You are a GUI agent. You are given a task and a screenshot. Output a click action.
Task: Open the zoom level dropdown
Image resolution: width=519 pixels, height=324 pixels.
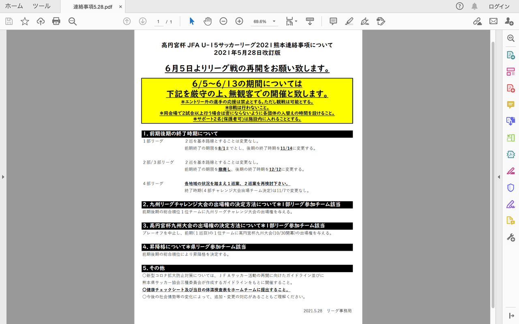[x=274, y=21]
